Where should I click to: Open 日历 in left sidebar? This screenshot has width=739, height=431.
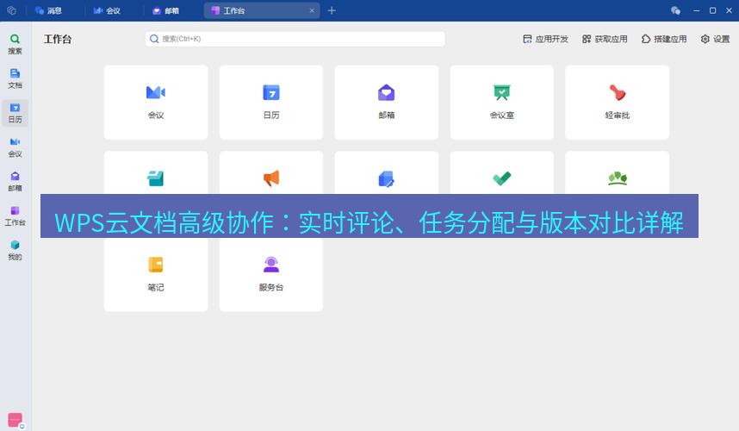(16, 113)
